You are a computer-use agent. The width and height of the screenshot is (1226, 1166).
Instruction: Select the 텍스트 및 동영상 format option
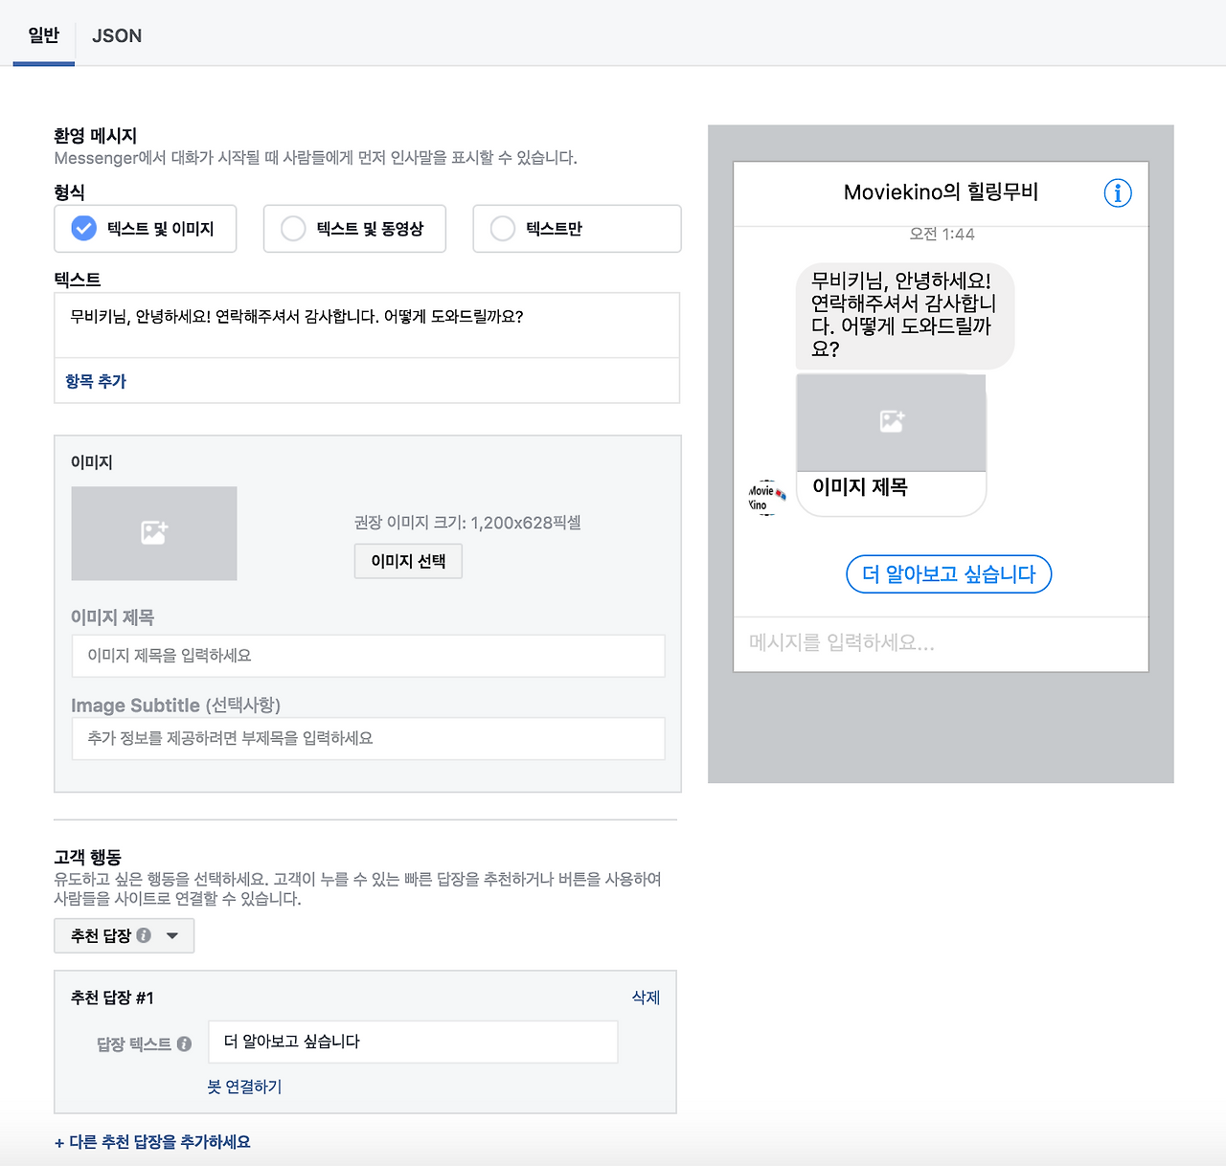(293, 229)
